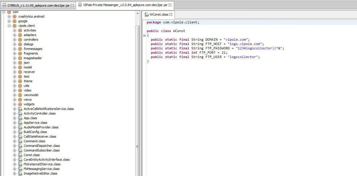Select the VIPole Private Messenger jar tab
Screen dimensions: 357x176
125,5
